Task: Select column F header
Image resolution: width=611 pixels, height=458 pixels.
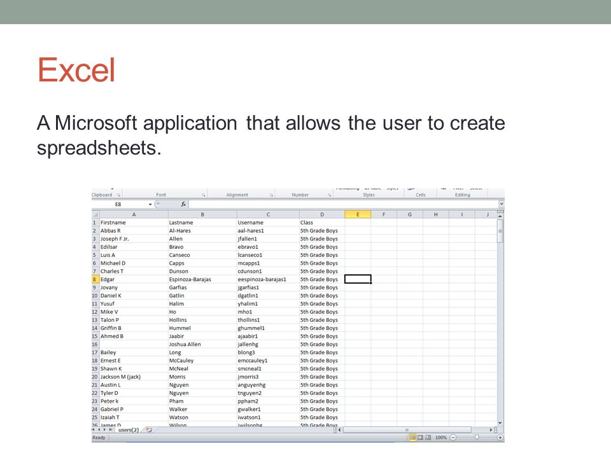Action: 384,214
